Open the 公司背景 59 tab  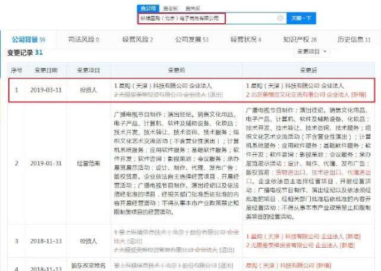pos(29,39)
